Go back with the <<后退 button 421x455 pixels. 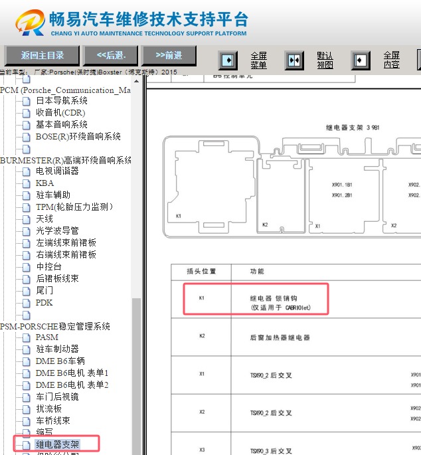111,55
